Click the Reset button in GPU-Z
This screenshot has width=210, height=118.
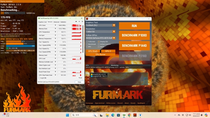point(80,78)
